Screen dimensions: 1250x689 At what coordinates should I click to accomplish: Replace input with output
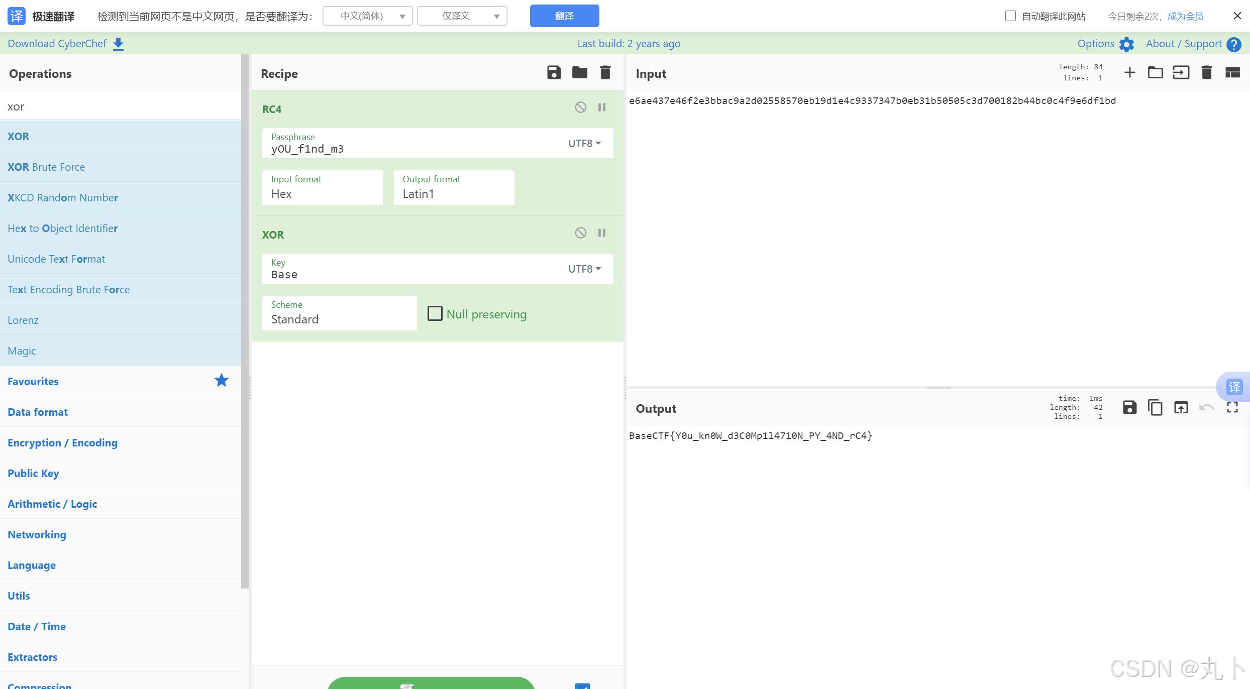click(x=1181, y=407)
